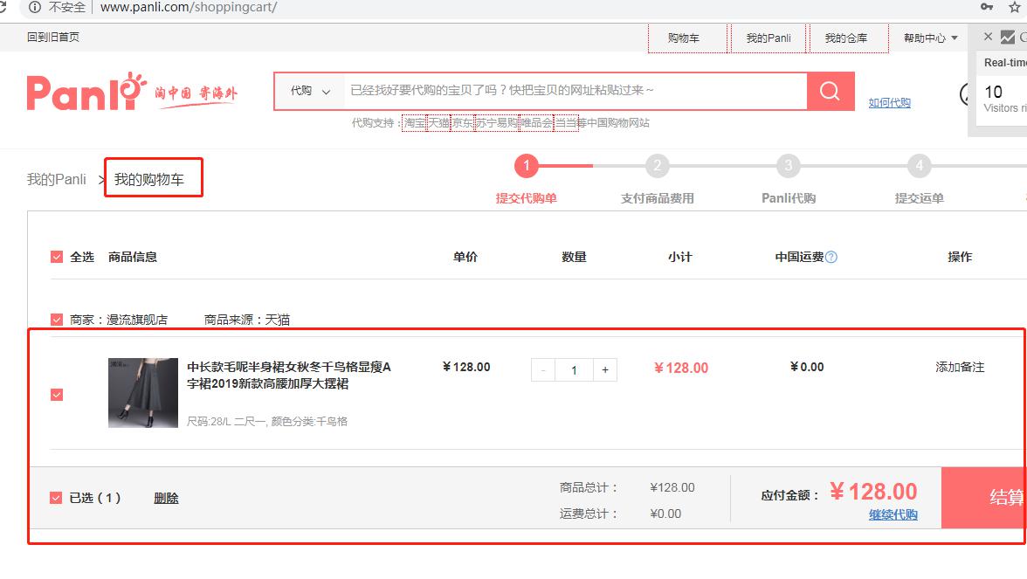Screen dimensions: 1027x579
Task: Click the bookmark star in the address bar
Action: coord(1013,8)
